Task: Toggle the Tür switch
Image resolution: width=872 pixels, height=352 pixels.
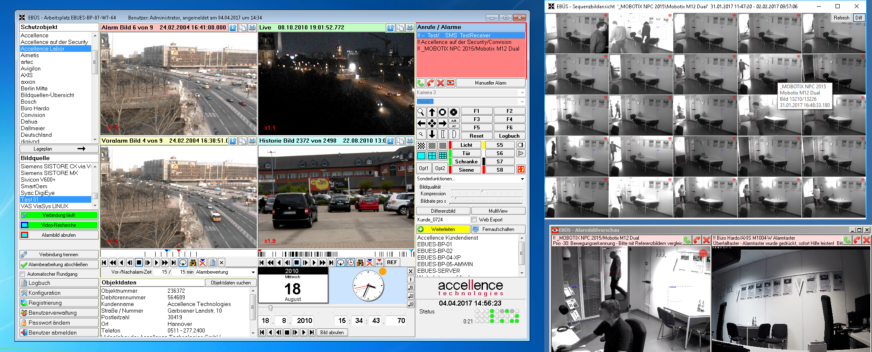Action: [x=466, y=153]
